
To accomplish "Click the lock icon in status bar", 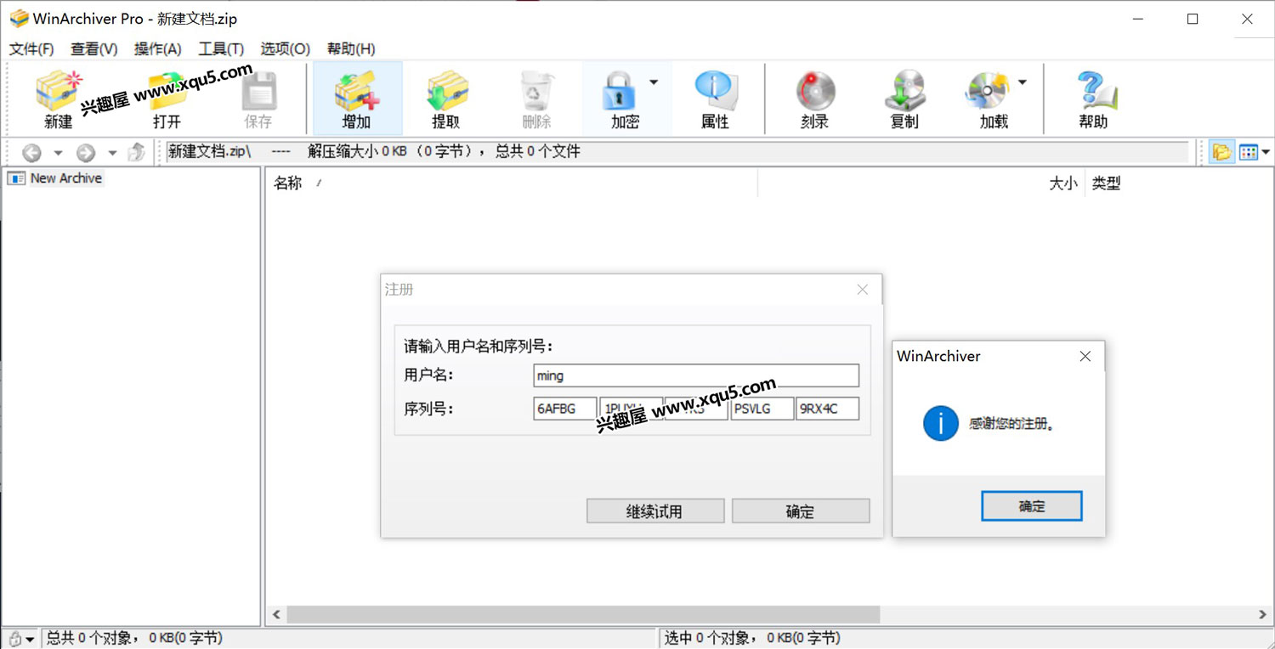I will click(x=14, y=638).
